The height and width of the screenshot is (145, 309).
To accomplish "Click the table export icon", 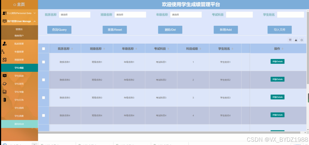I will click(296, 40).
